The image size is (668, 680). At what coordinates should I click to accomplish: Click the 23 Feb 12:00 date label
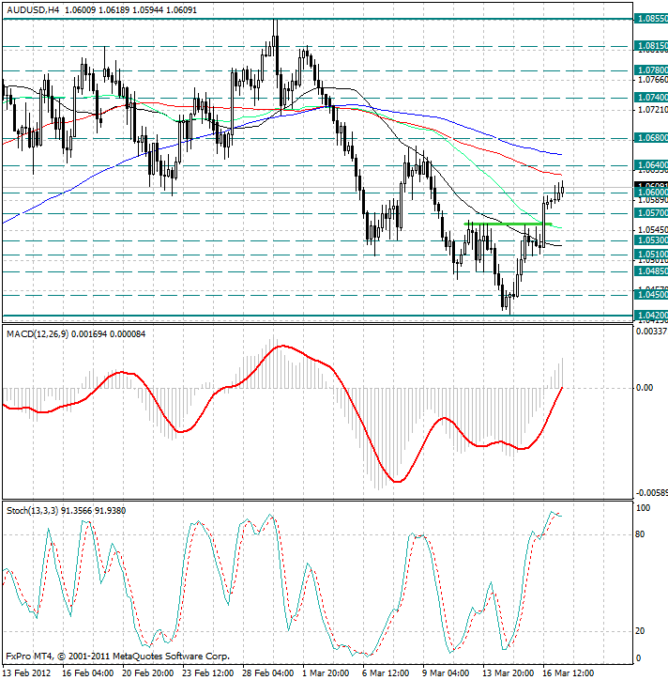(x=208, y=673)
